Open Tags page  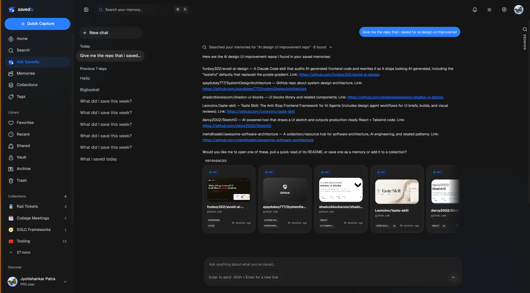pos(37,97)
